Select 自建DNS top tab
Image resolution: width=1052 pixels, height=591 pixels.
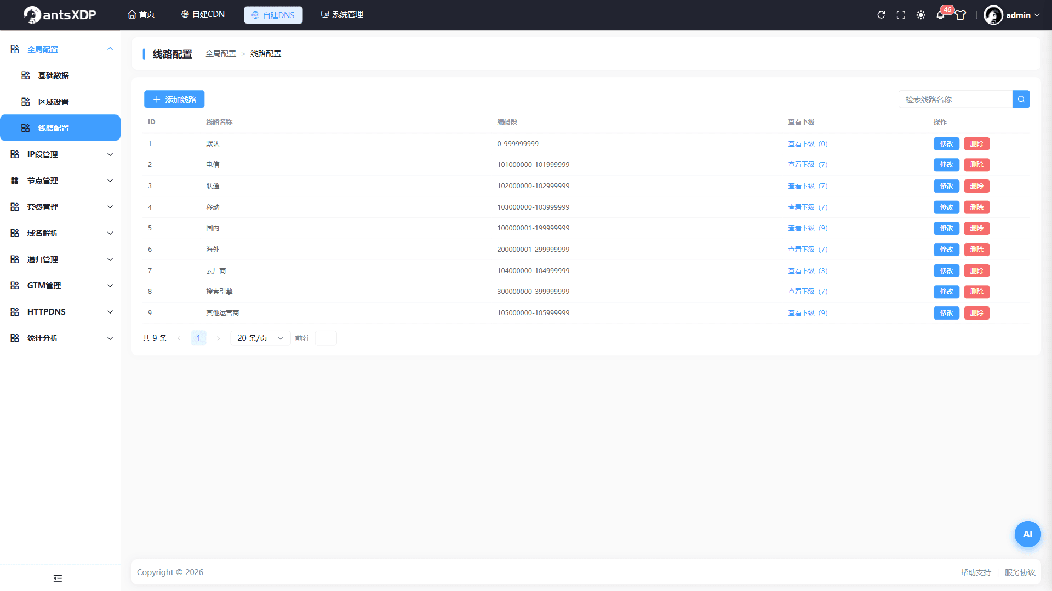[x=273, y=15]
